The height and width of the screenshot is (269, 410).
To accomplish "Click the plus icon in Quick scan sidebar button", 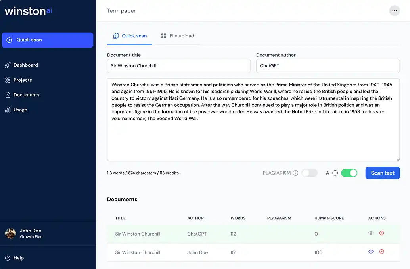I will coord(9,40).
